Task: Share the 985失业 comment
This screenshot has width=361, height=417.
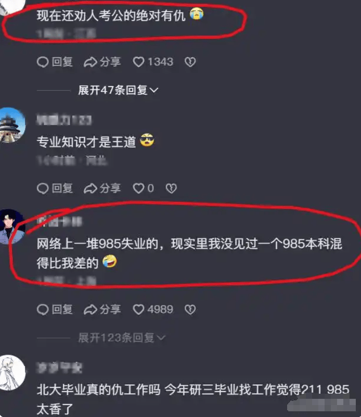Action: 102,310
